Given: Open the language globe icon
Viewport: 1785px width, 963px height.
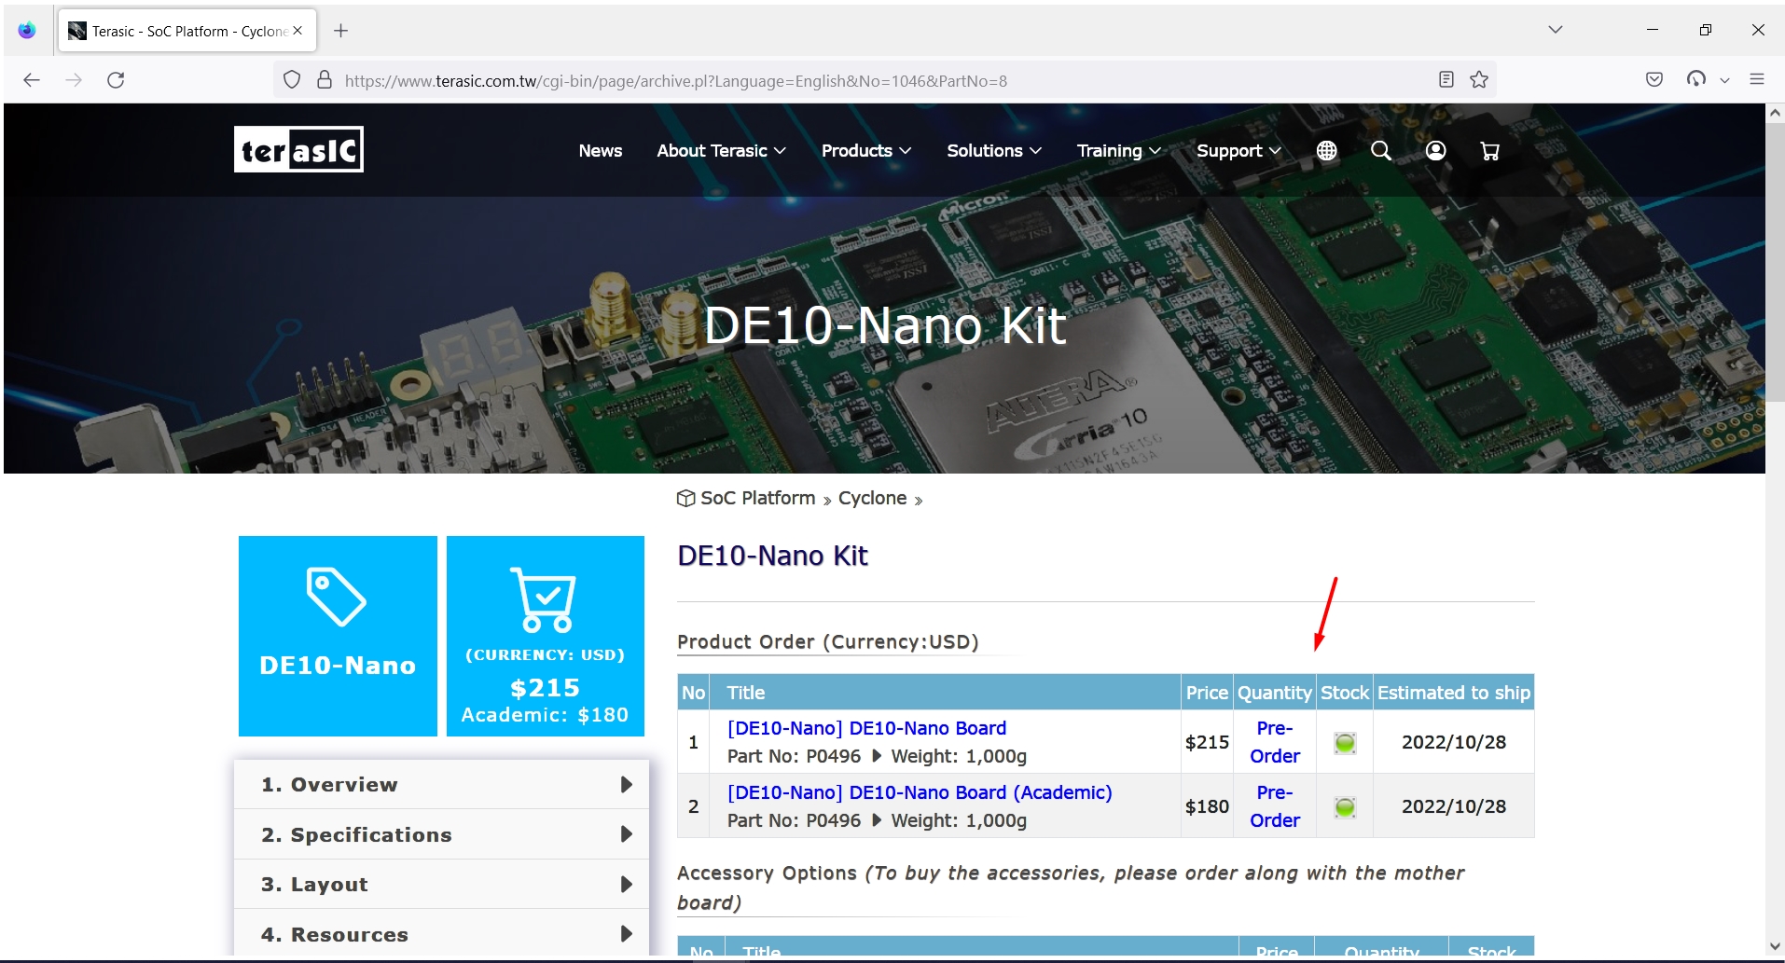Looking at the screenshot, I should pyautogui.click(x=1326, y=150).
